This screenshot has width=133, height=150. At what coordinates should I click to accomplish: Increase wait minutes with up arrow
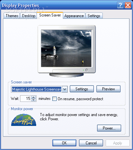point(34,97)
